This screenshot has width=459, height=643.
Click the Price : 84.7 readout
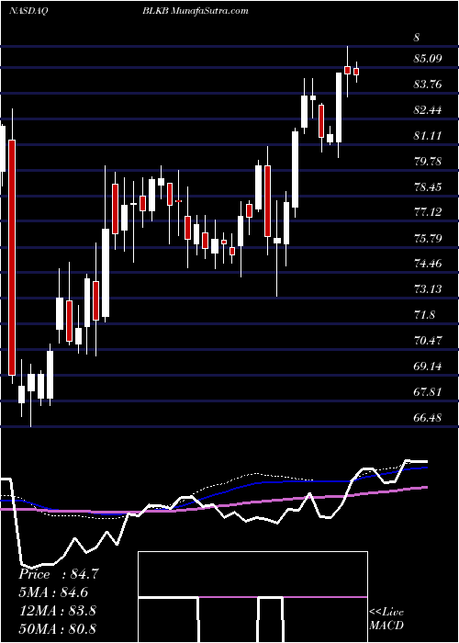59,574
